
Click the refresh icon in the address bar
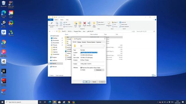pyautogui.click(x=134, y=31)
